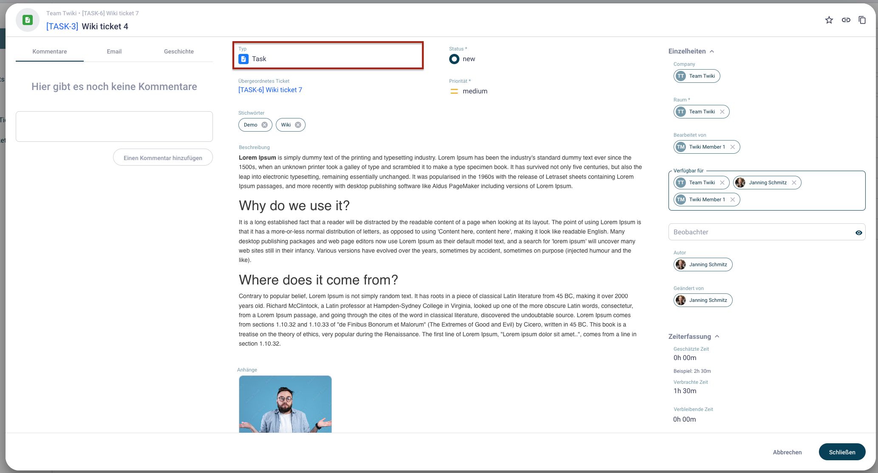Click Janning Schmitz avatar in Verfügbar für
The width and height of the screenshot is (878, 473).
740,183
